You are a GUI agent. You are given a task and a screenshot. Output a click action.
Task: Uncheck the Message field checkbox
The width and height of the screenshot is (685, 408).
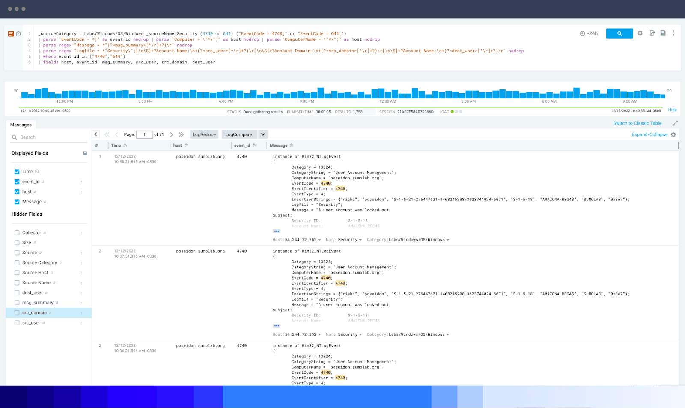coord(17,202)
